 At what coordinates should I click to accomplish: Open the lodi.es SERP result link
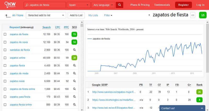tap(114, 108)
